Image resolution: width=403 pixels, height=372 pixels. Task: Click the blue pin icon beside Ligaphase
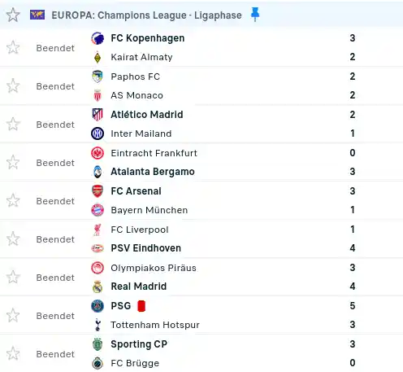coord(255,15)
